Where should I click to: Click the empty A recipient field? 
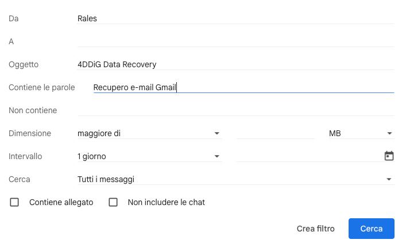[x=236, y=41]
